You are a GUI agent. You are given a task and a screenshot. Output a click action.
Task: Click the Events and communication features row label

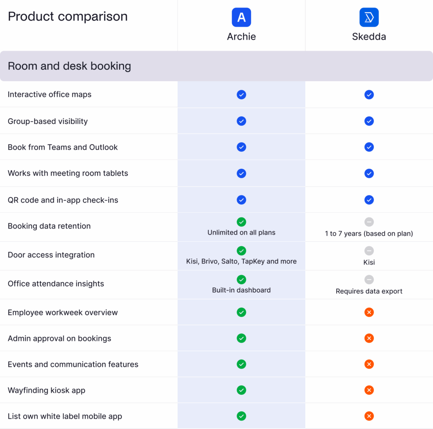(x=73, y=364)
